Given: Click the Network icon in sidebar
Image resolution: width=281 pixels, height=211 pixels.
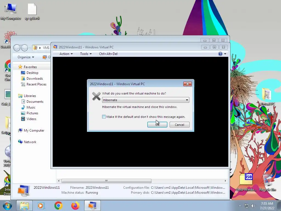Looking at the screenshot, I should 20,142.
